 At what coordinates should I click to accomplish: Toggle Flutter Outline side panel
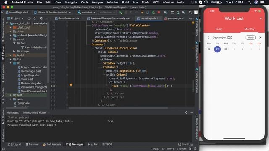coord(197,27)
